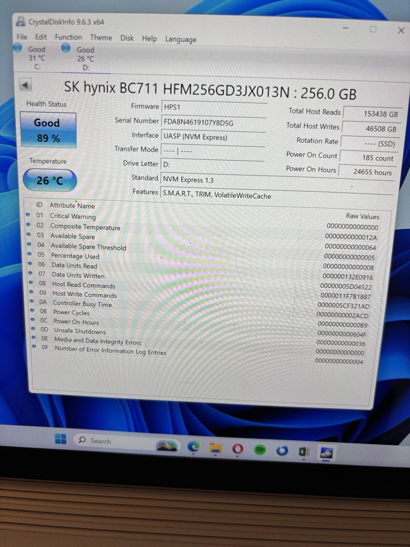Image resolution: width=410 pixels, height=547 pixels.
Task: Click the status dot beside Available Spare
Action: click(x=29, y=235)
